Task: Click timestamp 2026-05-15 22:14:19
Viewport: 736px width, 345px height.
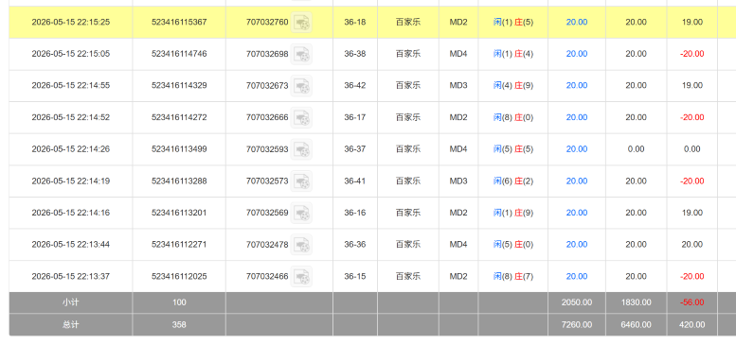Action: click(71, 181)
